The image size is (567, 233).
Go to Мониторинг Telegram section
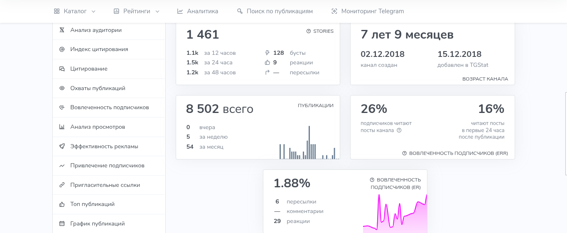[368, 11]
